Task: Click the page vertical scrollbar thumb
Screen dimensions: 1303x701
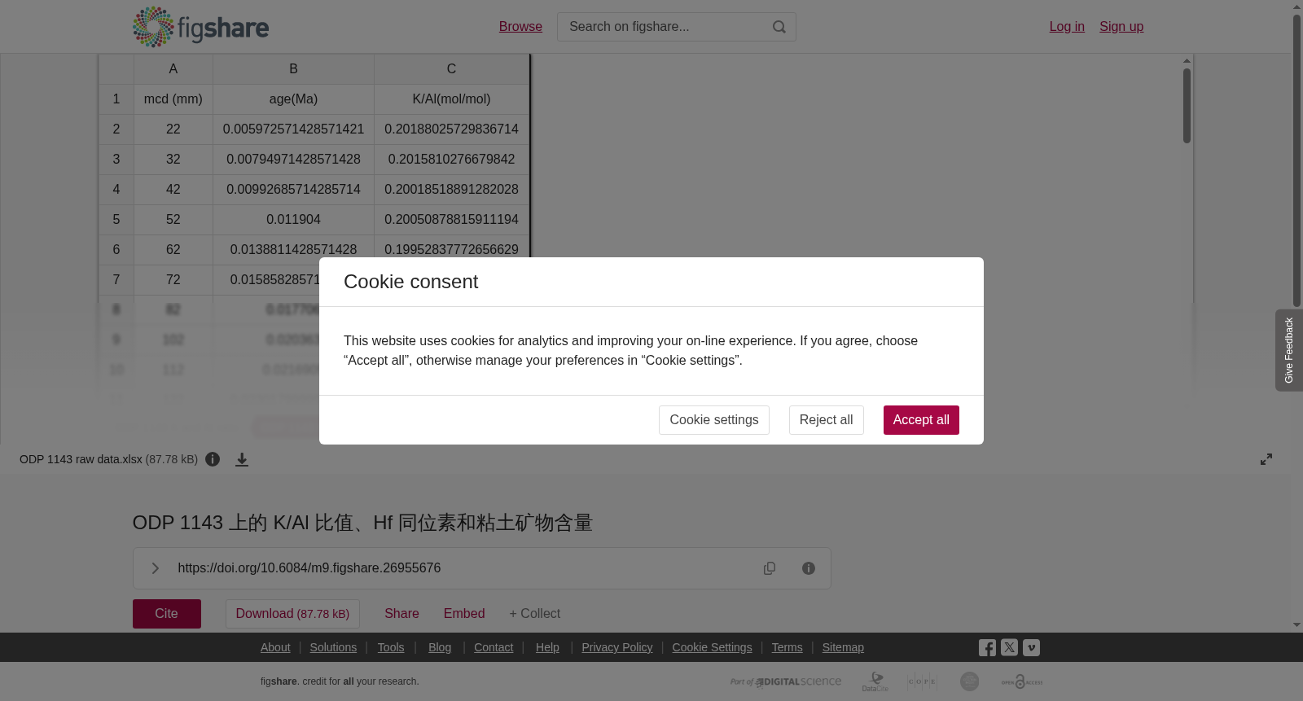Action: [x=1297, y=160]
